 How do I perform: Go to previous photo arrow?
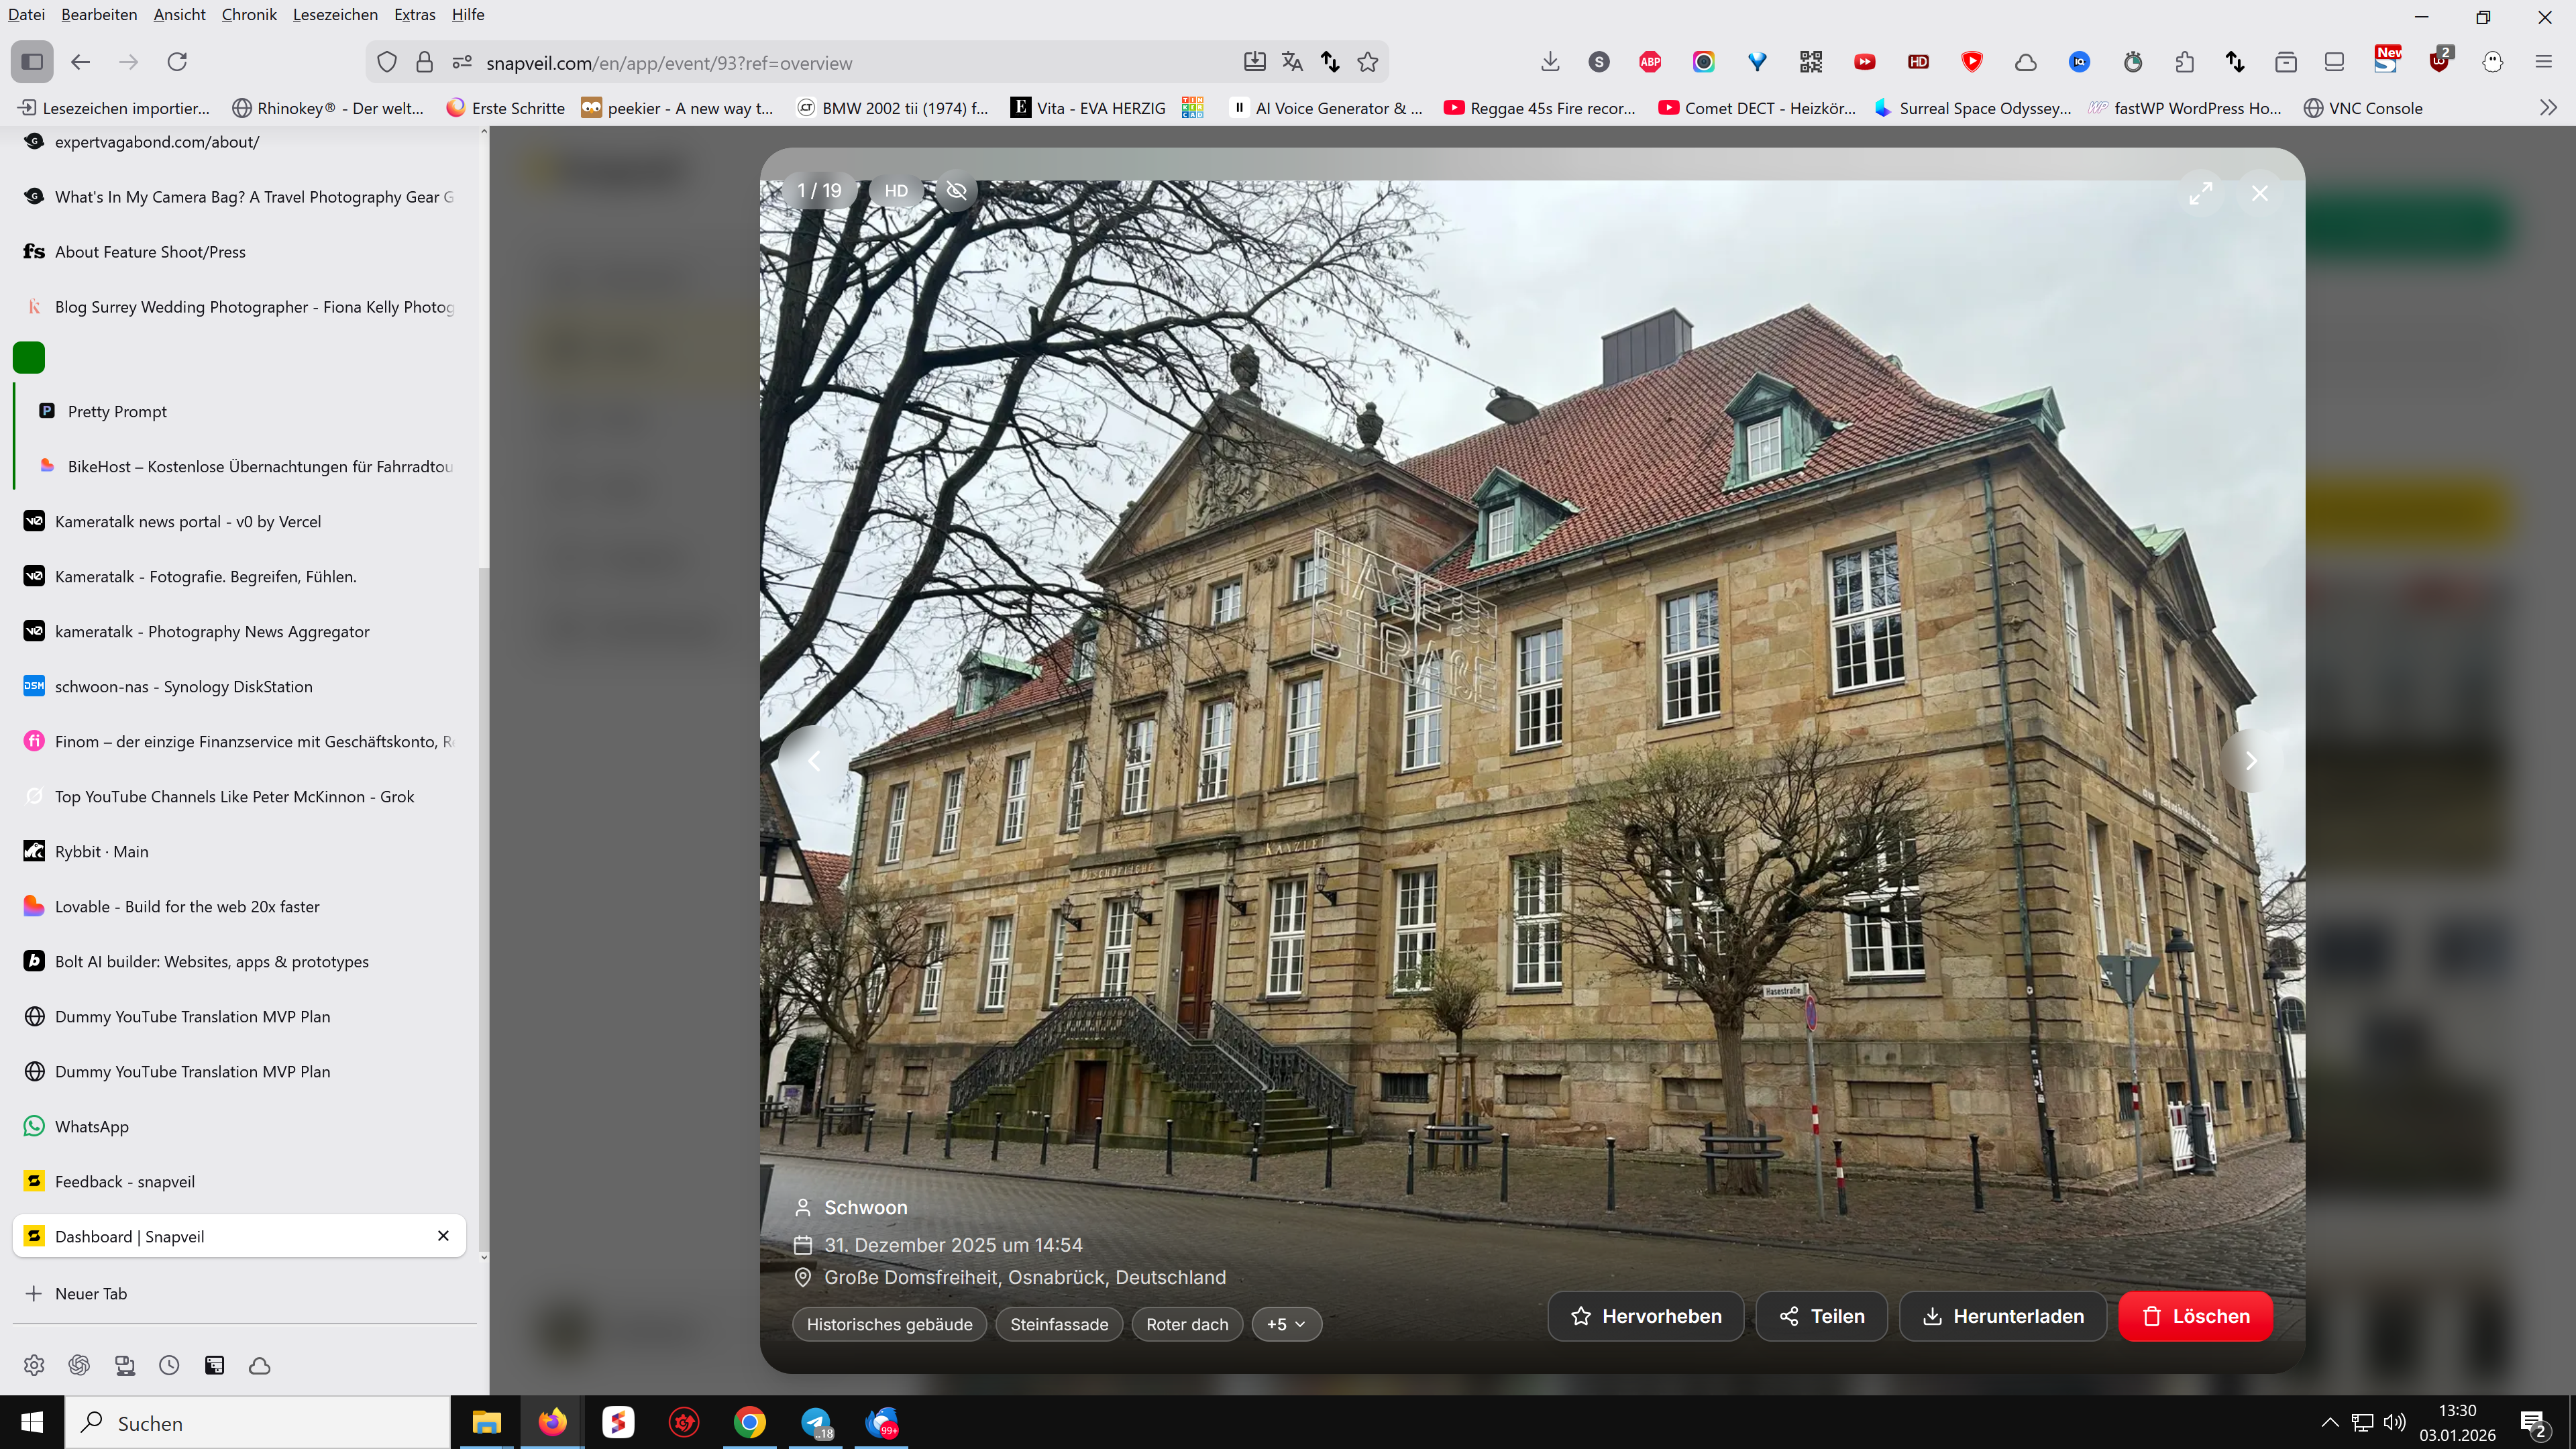pos(815,761)
